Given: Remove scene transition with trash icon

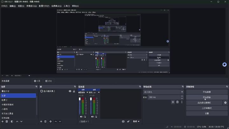Looking at the screenshot, I should [177, 102].
